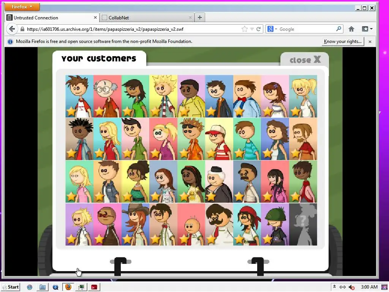The image size is (389, 292).
Task: Select the big man with red bowtie
Action: click(247, 96)
